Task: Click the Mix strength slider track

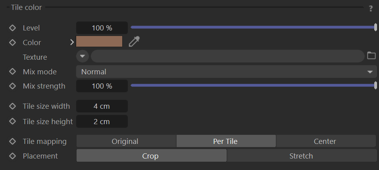Action: [x=253, y=85]
